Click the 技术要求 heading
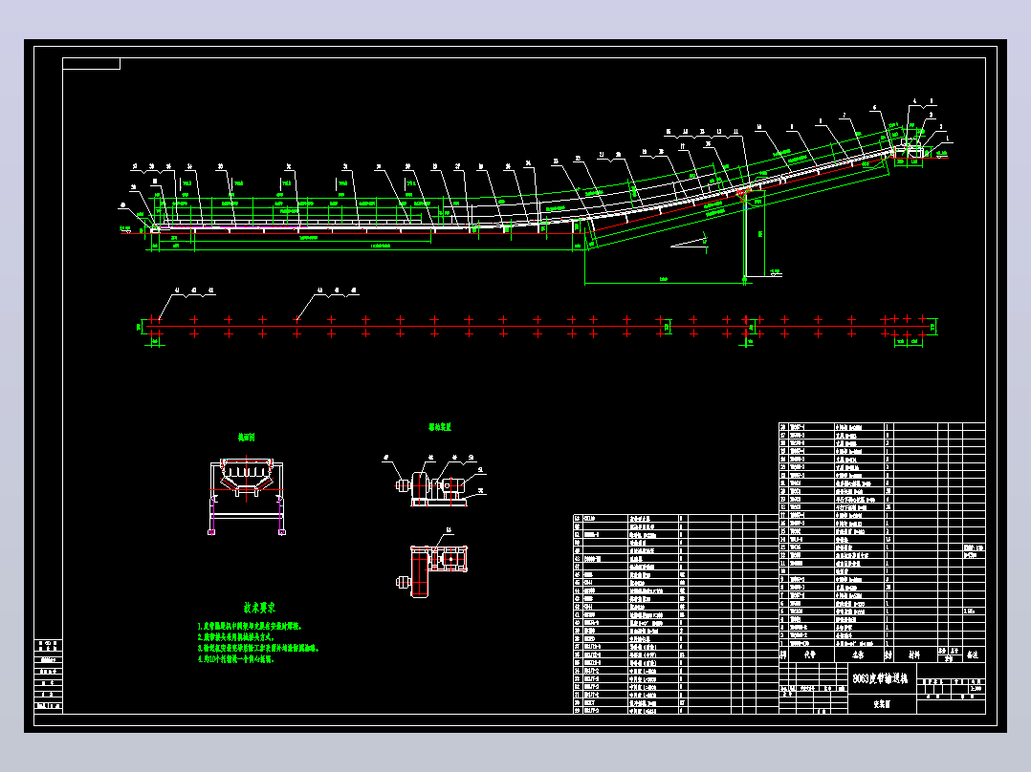1031x772 pixels. 260,608
